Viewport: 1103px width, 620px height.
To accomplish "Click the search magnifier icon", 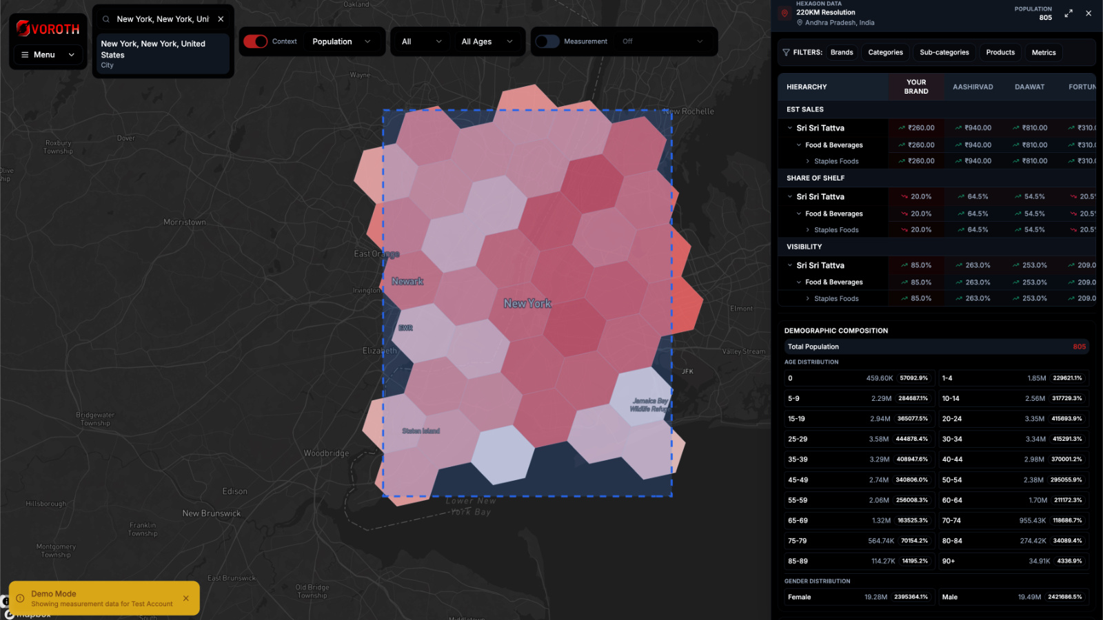I will [x=106, y=19].
